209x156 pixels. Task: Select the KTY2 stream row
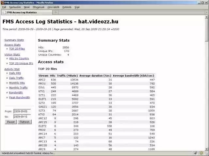click(x=97, y=114)
